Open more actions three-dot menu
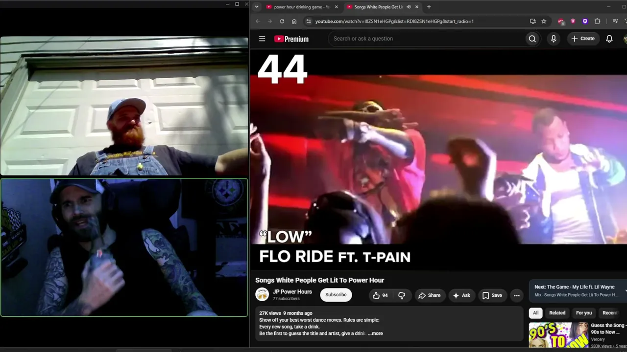This screenshot has width=627, height=352. (516, 295)
